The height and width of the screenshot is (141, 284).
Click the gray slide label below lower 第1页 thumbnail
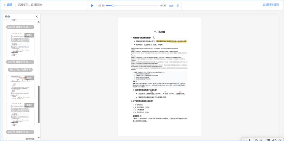click(x=20, y=131)
